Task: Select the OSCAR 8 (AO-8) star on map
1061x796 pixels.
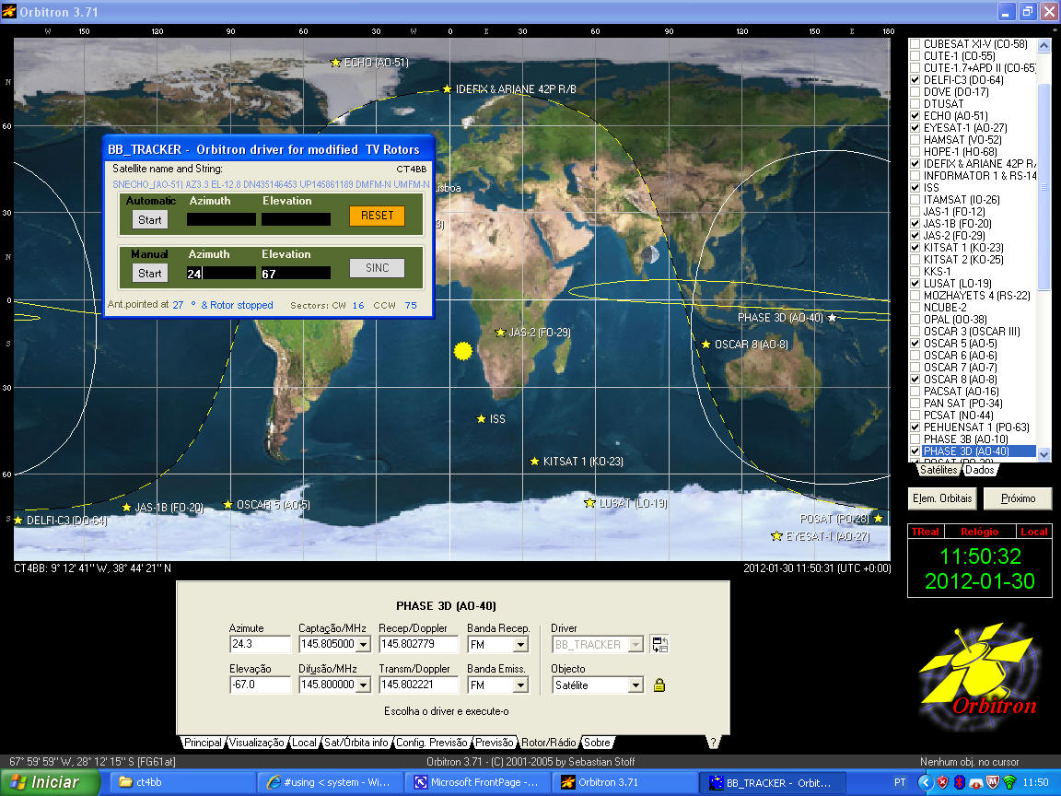Action: [705, 345]
